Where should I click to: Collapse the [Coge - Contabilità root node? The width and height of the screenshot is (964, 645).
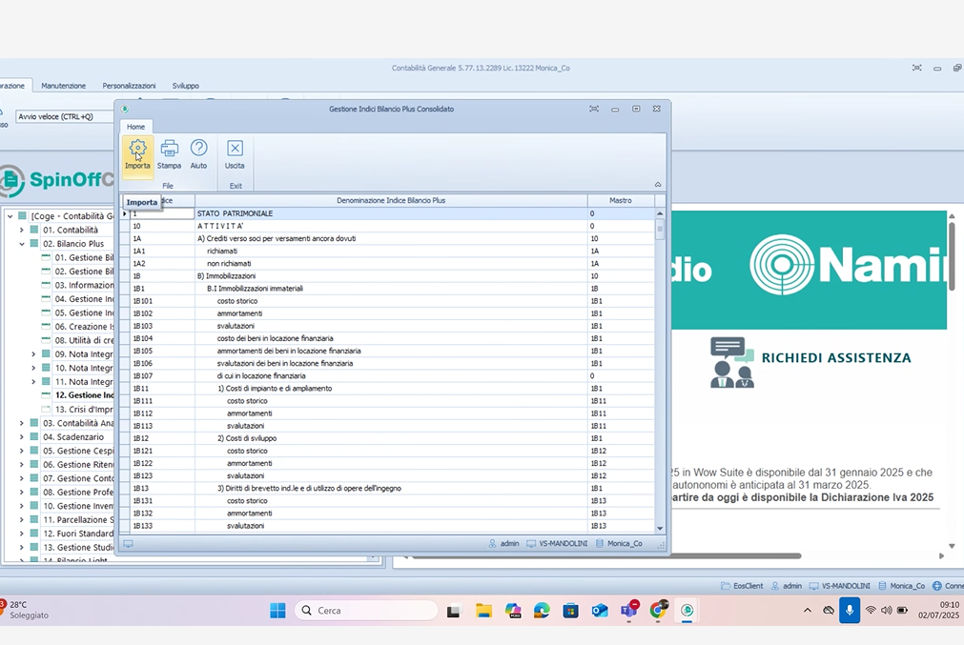click(x=10, y=216)
